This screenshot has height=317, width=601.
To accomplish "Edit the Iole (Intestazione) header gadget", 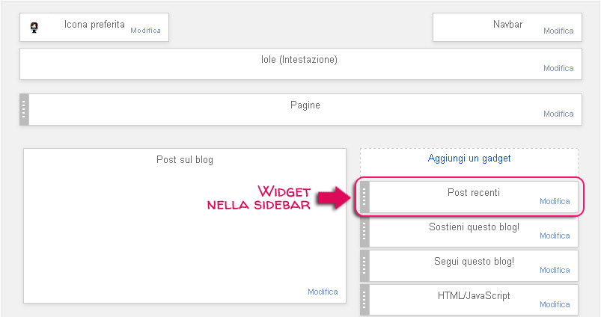I will [x=558, y=68].
